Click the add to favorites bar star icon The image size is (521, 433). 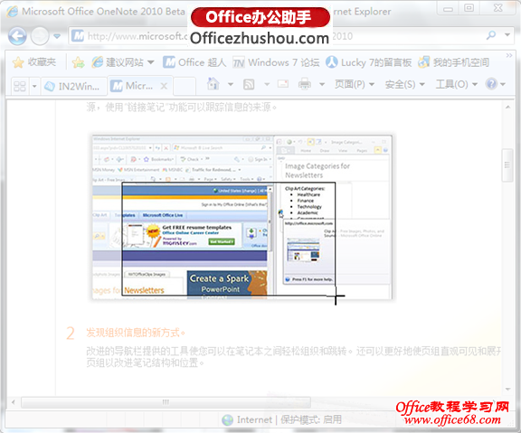click(x=78, y=62)
